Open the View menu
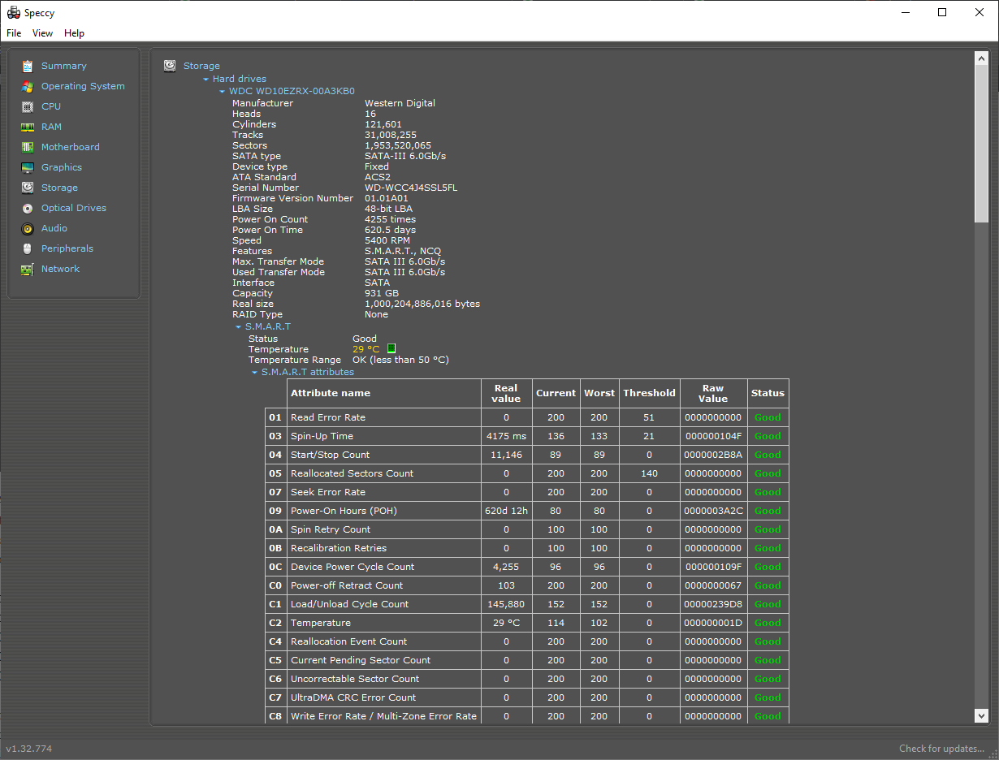Screen dimensions: 999x760 click(x=42, y=33)
